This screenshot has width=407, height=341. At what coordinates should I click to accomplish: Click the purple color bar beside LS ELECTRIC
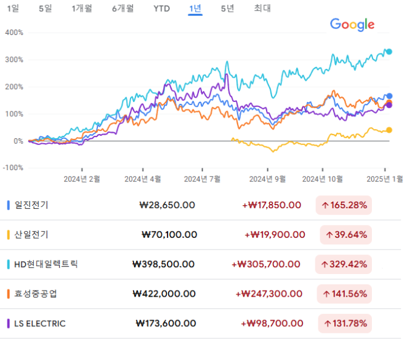point(8,323)
